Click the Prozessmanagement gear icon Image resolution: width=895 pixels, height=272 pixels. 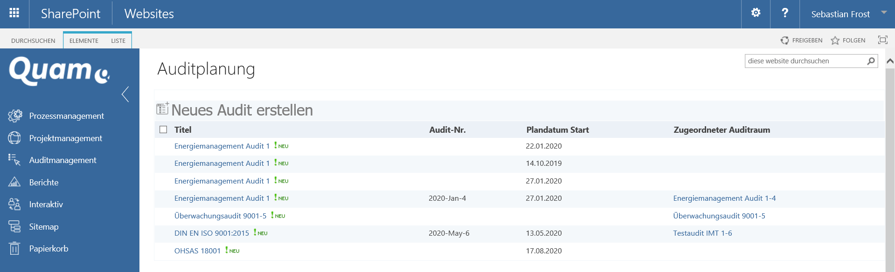15,116
